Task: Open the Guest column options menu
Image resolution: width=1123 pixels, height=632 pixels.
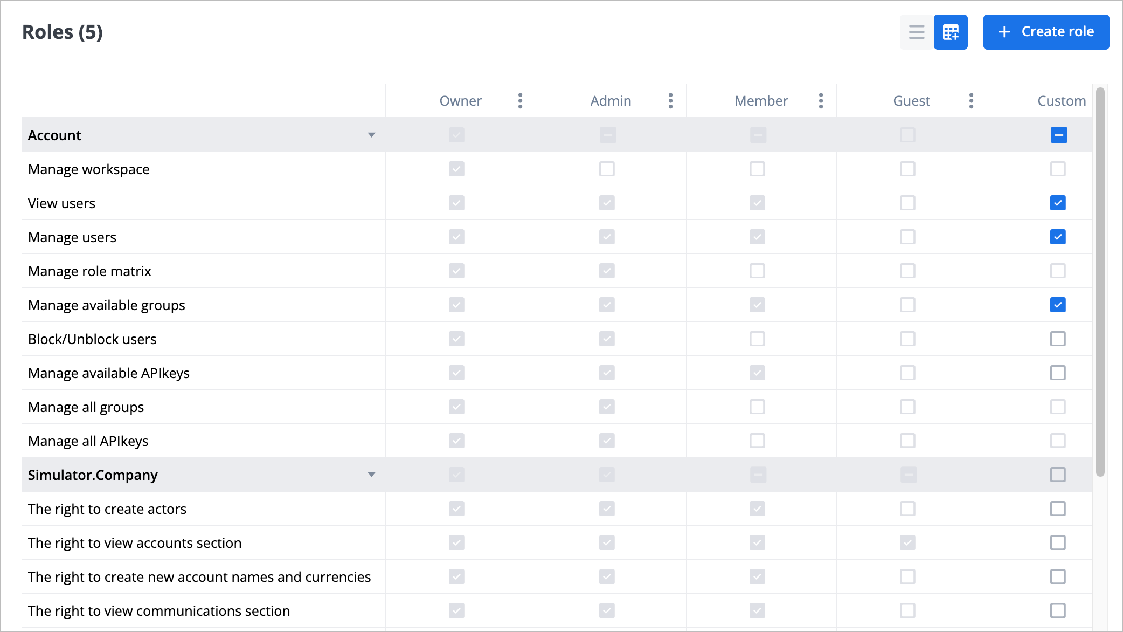Action: (971, 101)
